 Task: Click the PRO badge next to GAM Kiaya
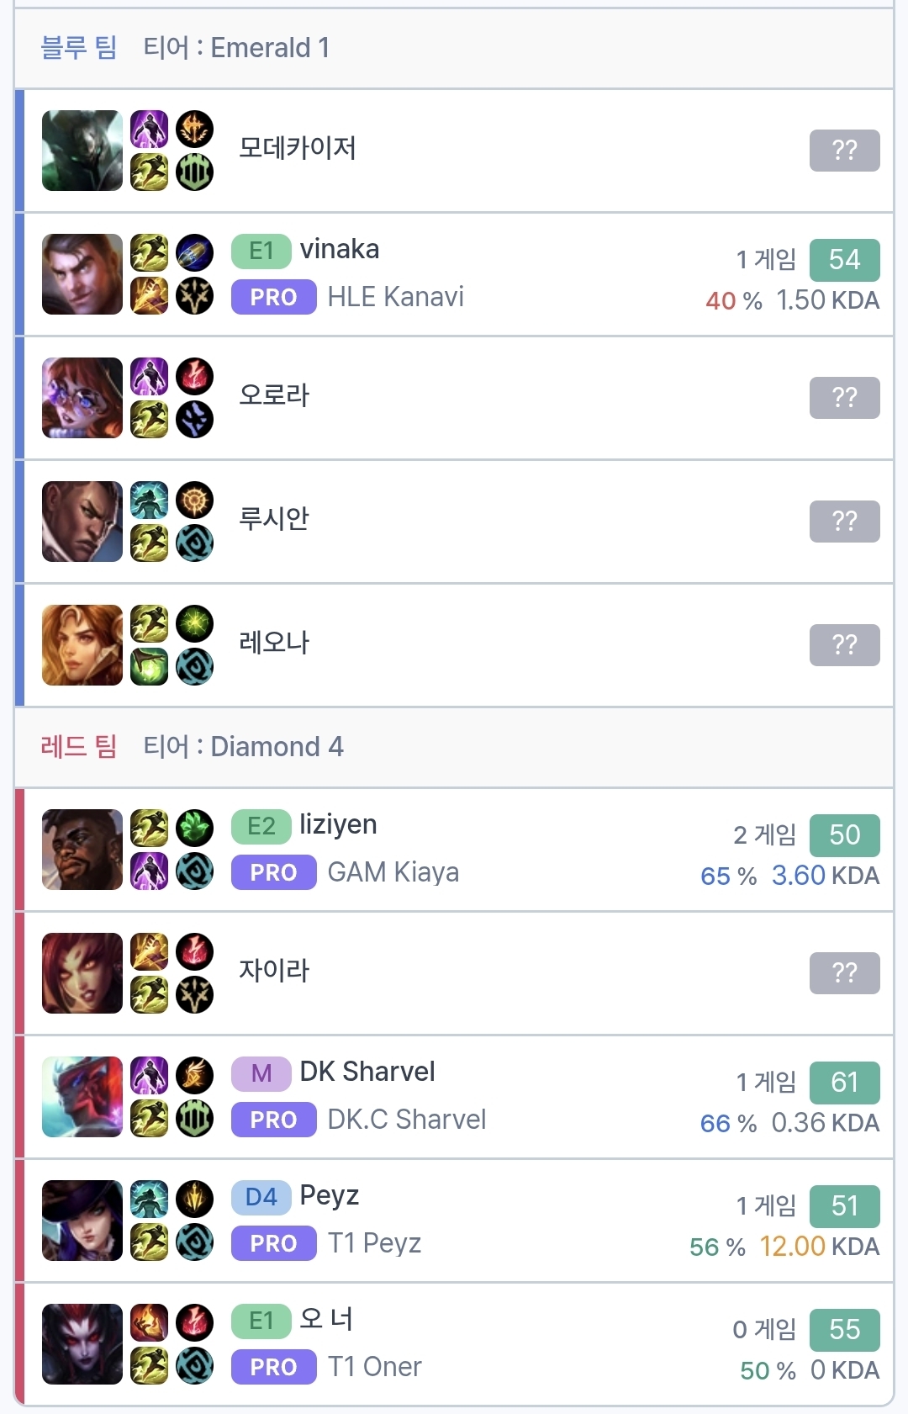(x=274, y=872)
